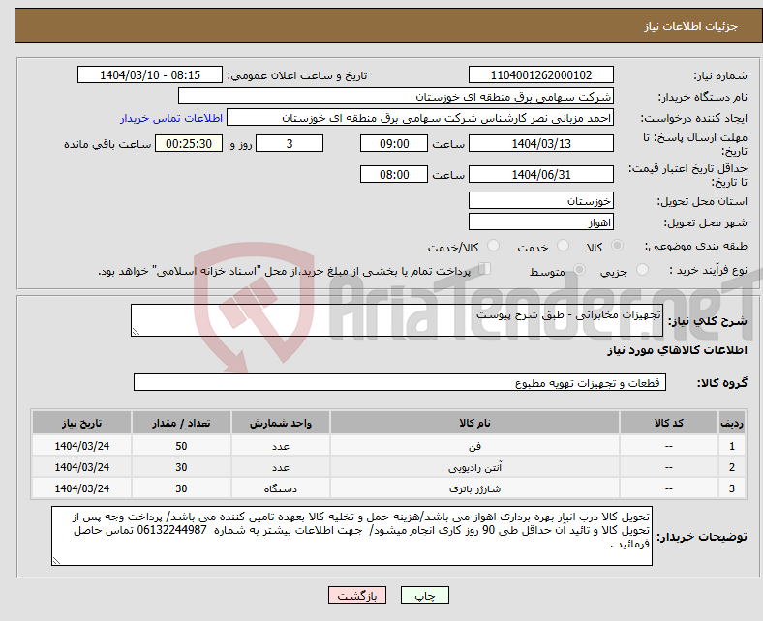
Task: Click the response deadline time 09:00
Action: [x=394, y=143]
